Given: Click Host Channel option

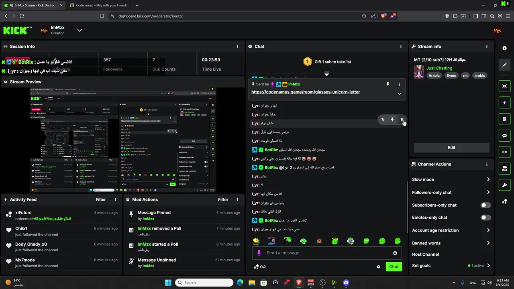Looking at the screenshot, I should point(425,254).
